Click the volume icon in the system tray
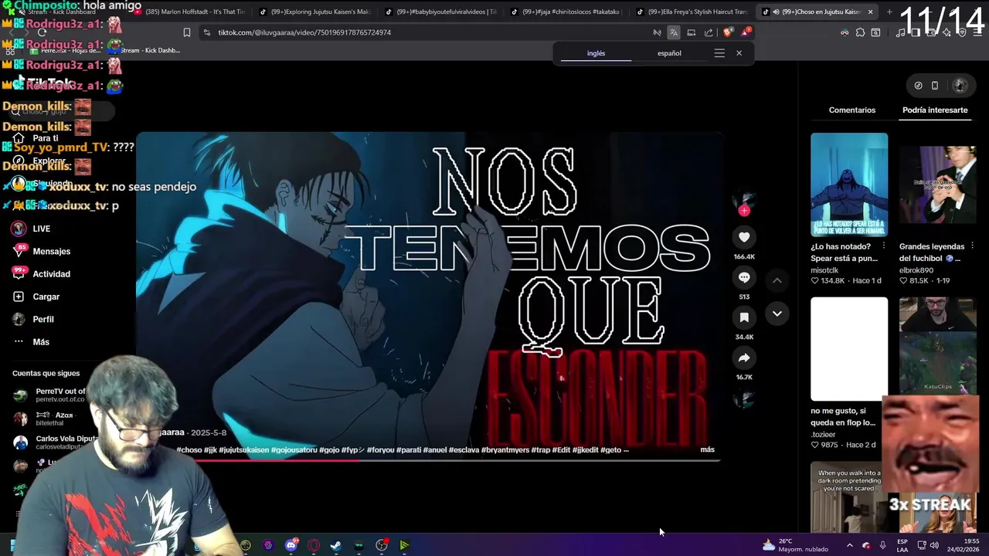This screenshot has height=556, width=989. [935, 545]
